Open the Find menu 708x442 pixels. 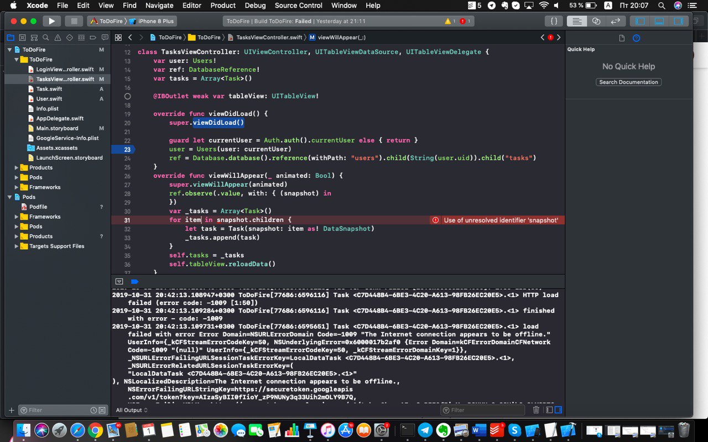[129, 6]
